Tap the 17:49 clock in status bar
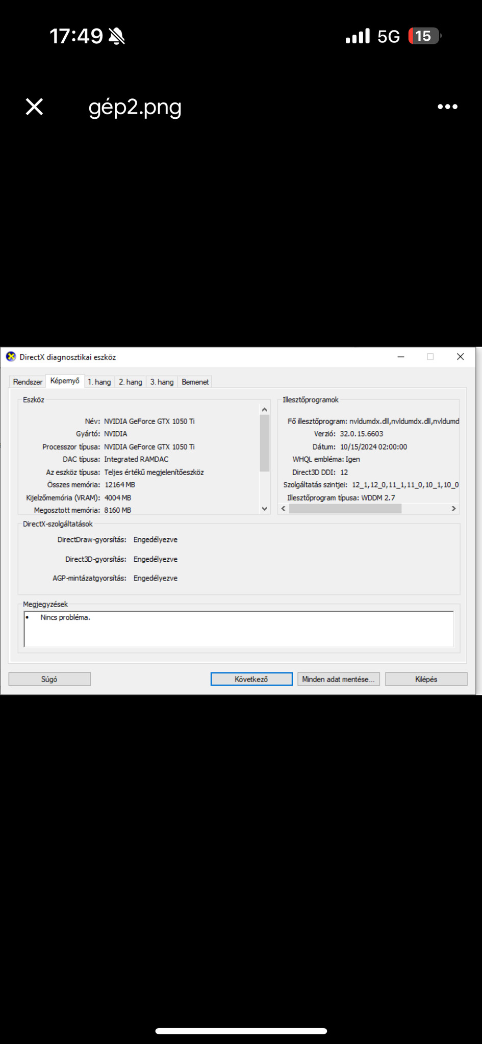482x1044 pixels. click(76, 36)
